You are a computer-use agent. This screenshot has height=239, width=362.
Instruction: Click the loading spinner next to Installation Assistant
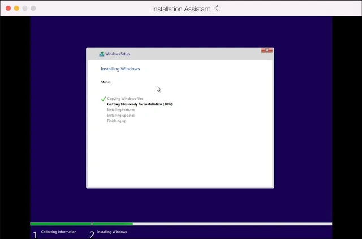click(217, 8)
